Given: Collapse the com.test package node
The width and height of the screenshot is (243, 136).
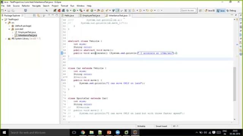Looking at the screenshot, I should 9,29.
